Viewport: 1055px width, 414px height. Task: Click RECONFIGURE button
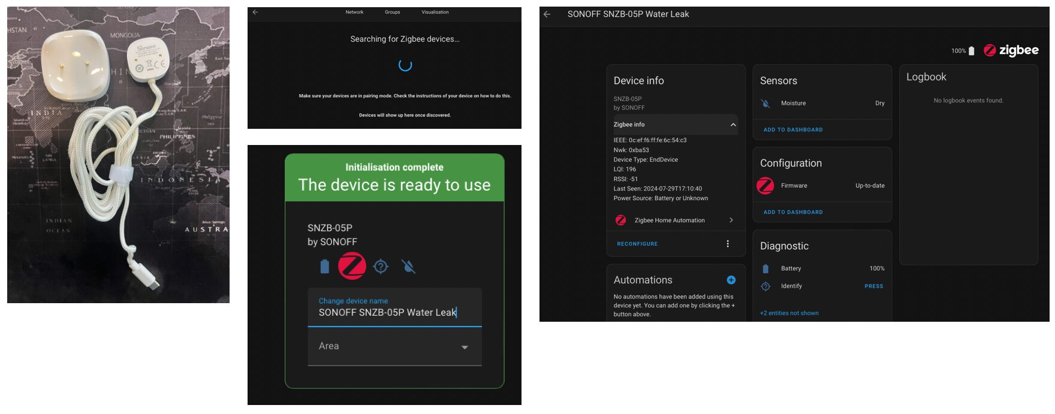[x=637, y=244]
